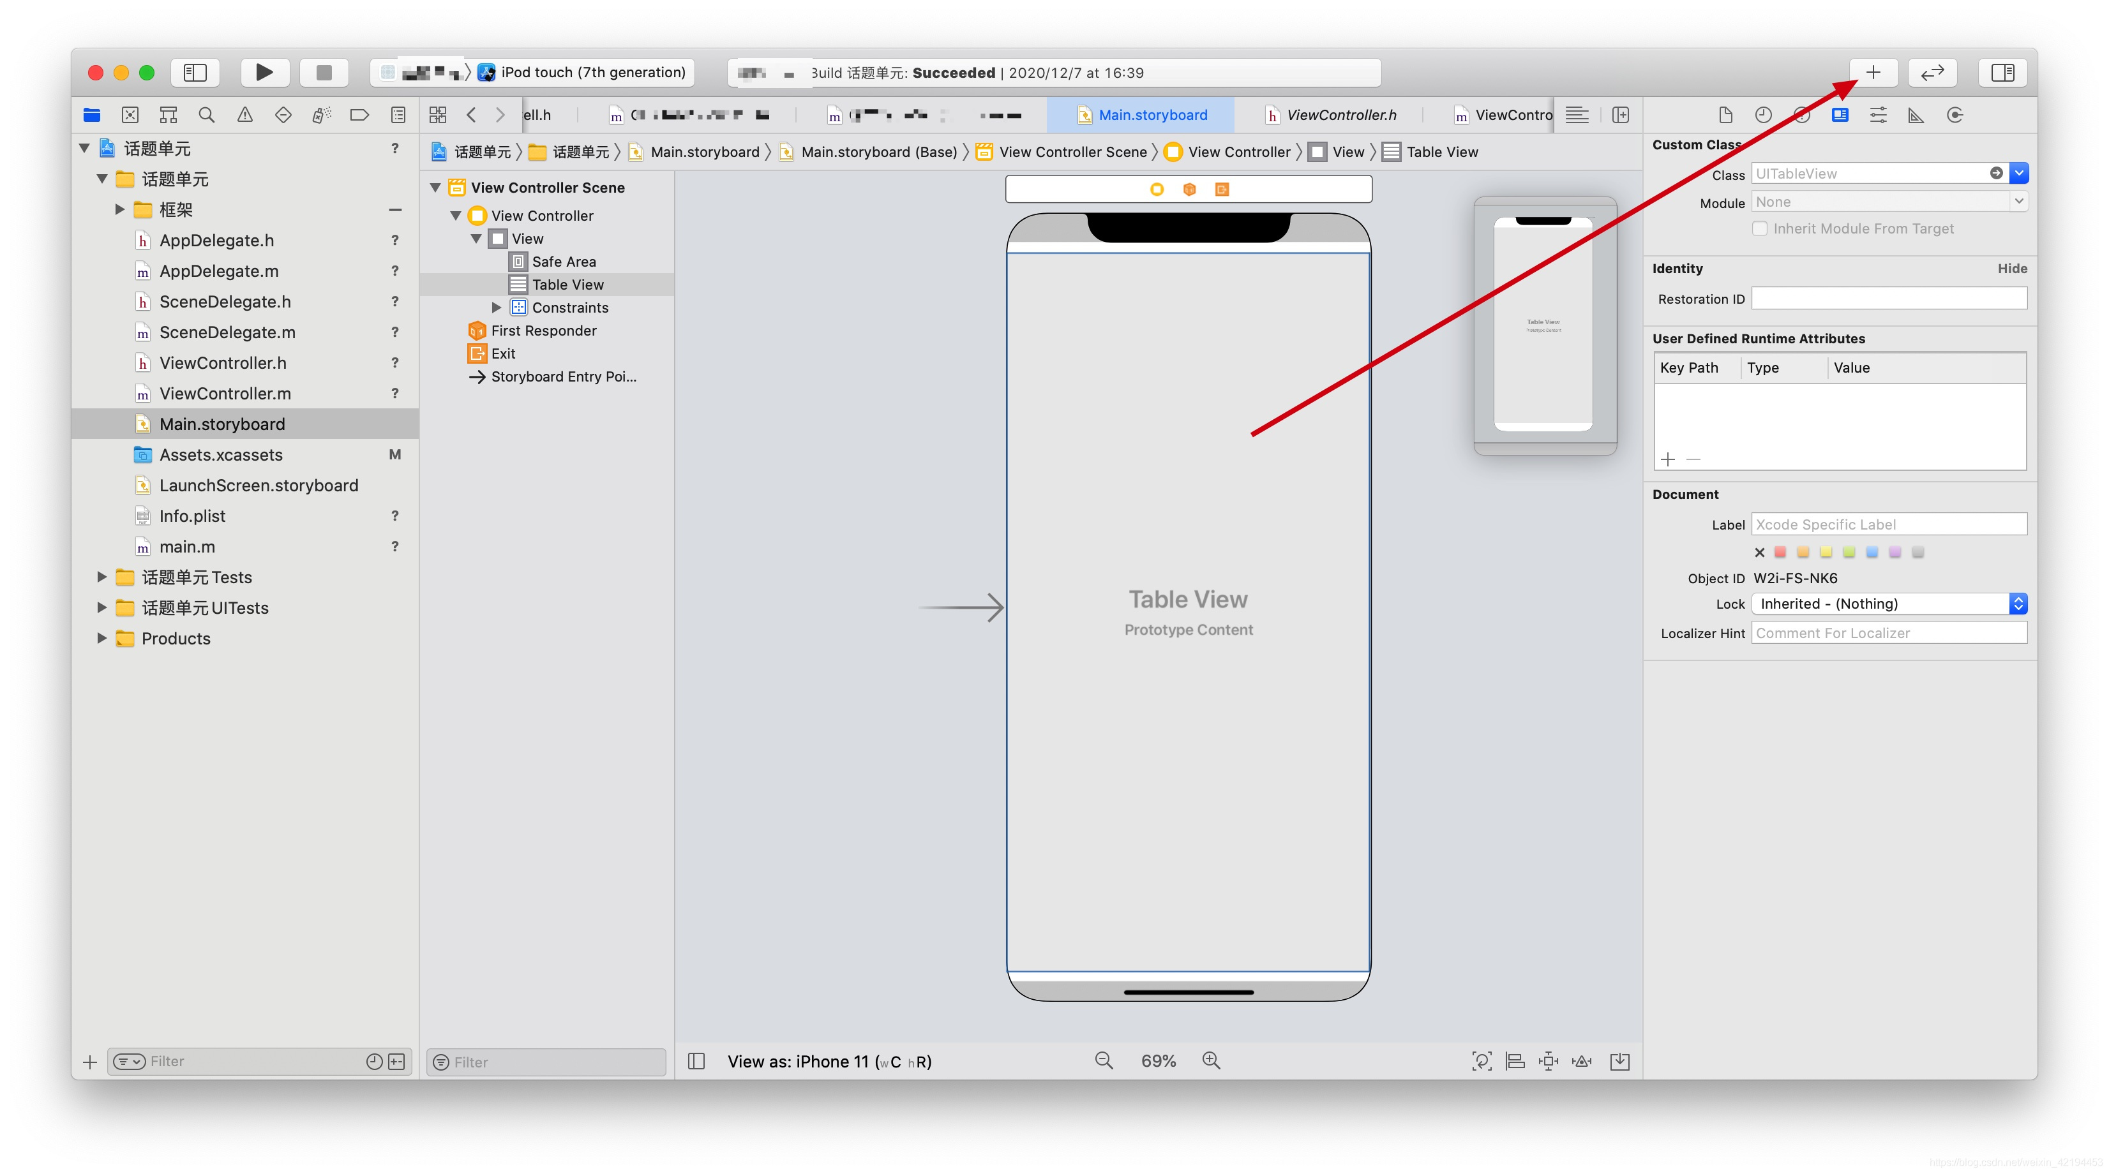The height and width of the screenshot is (1174, 2109).
Task: Toggle the navigator sidebar visibility
Action: pyautogui.click(x=195, y=72)
